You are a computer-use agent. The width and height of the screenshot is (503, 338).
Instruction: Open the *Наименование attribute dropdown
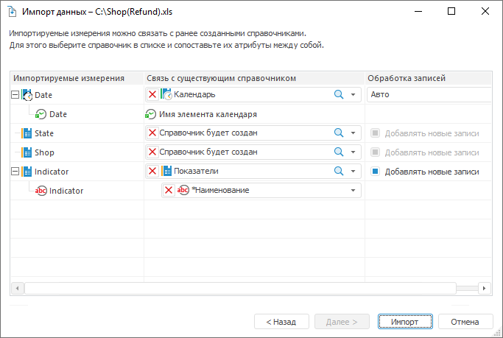coord(353,190)
